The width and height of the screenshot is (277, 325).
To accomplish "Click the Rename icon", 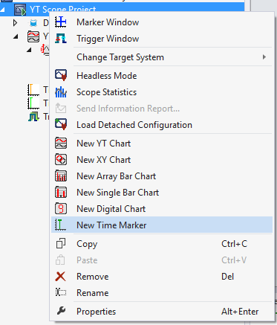I will [61, 292].
